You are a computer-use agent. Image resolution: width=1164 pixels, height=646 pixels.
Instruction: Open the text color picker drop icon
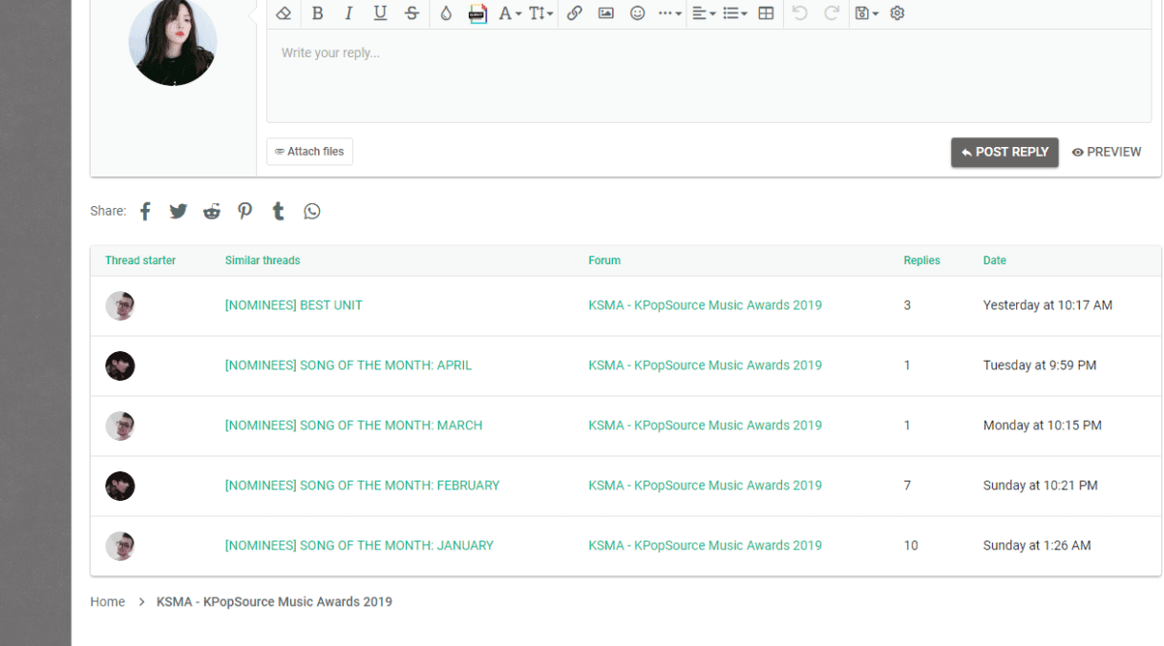(x=446, y=13)
